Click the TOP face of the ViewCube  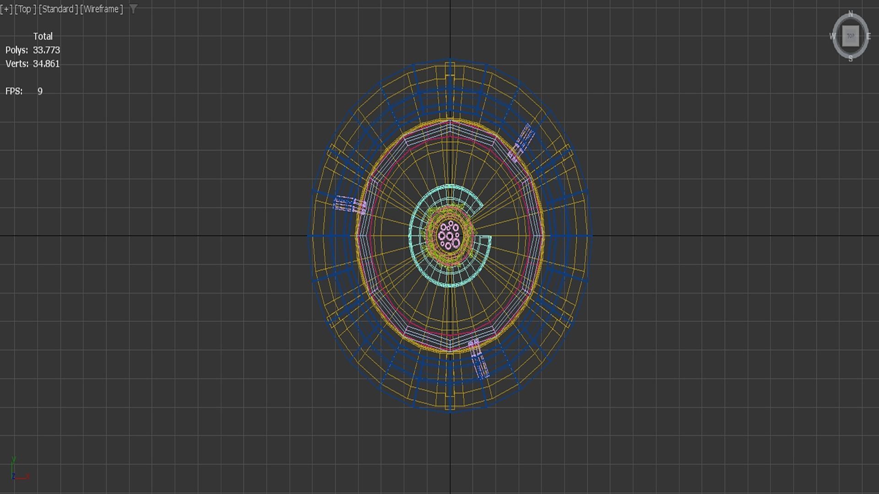(x=851, y=36)
